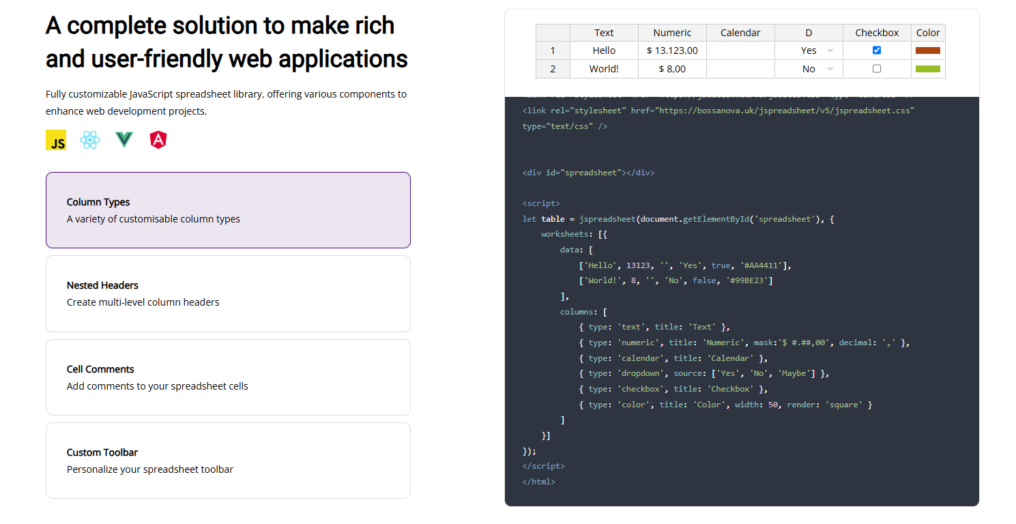Image resolution: width=1016 pixels, height=524 pixels.
Task: Open the No dropdown arrow in row 2
Action: point(830,69)
